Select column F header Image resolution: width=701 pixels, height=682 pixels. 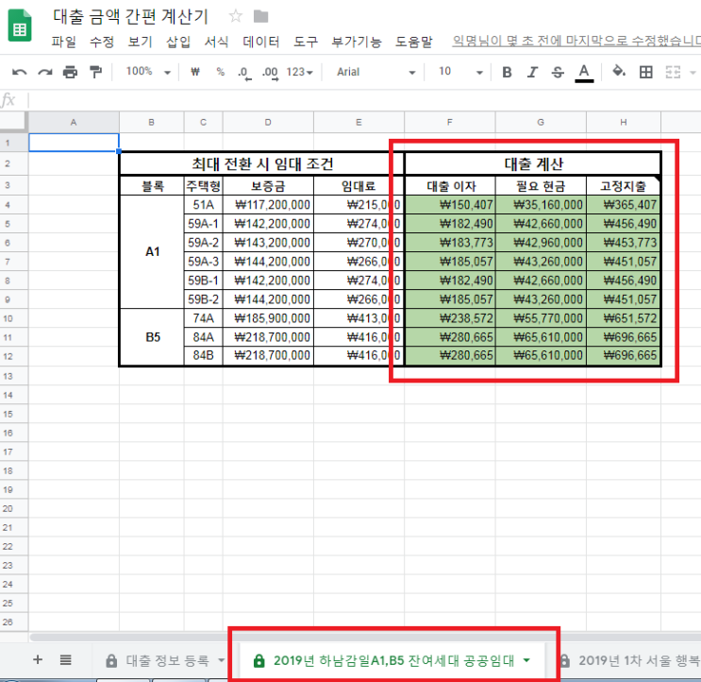coord(450,122)
